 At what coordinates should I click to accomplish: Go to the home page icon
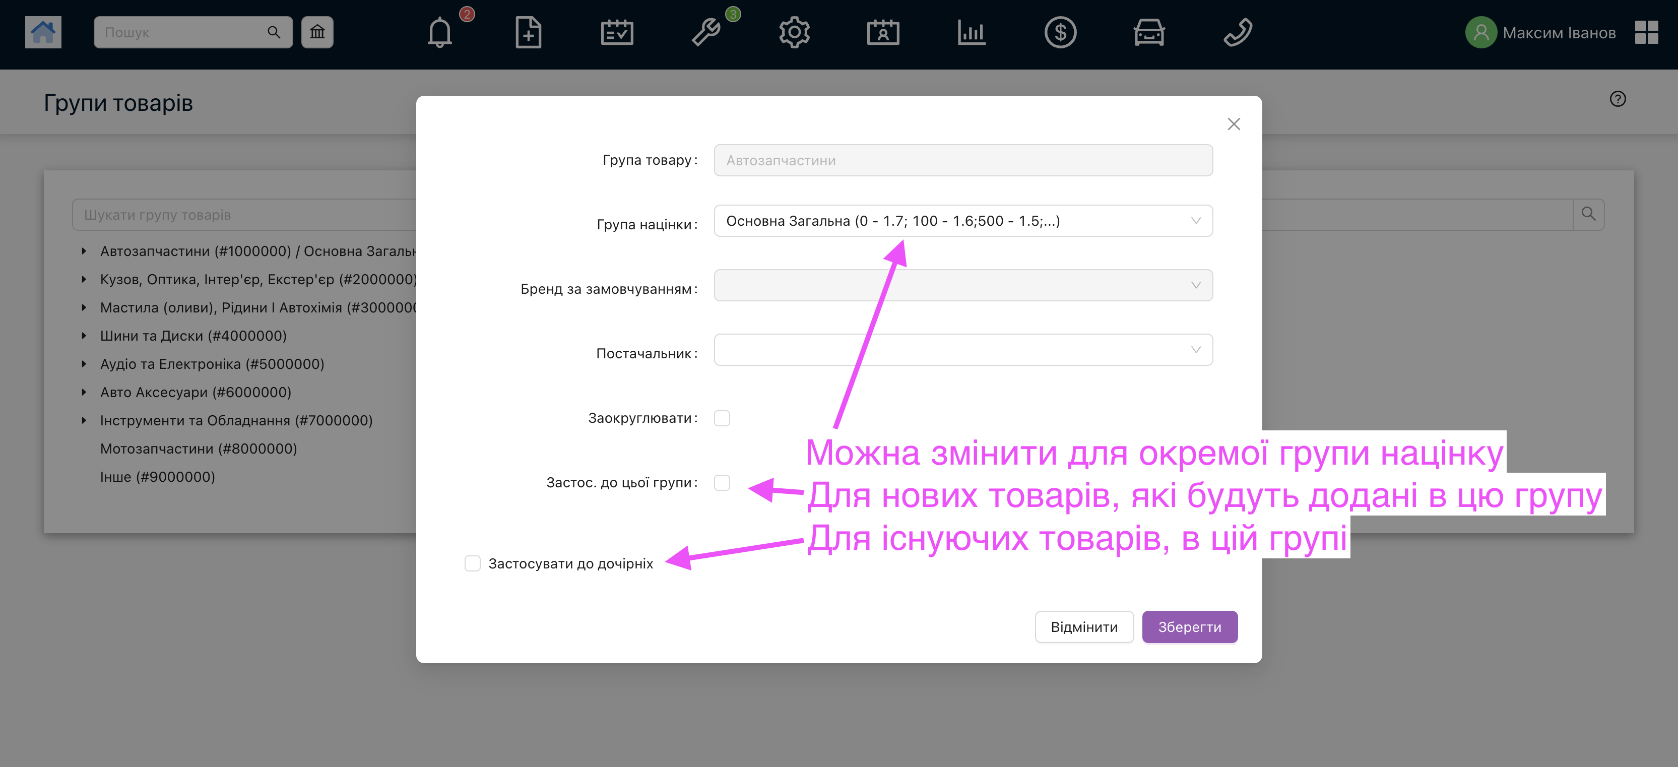[43, 32]
